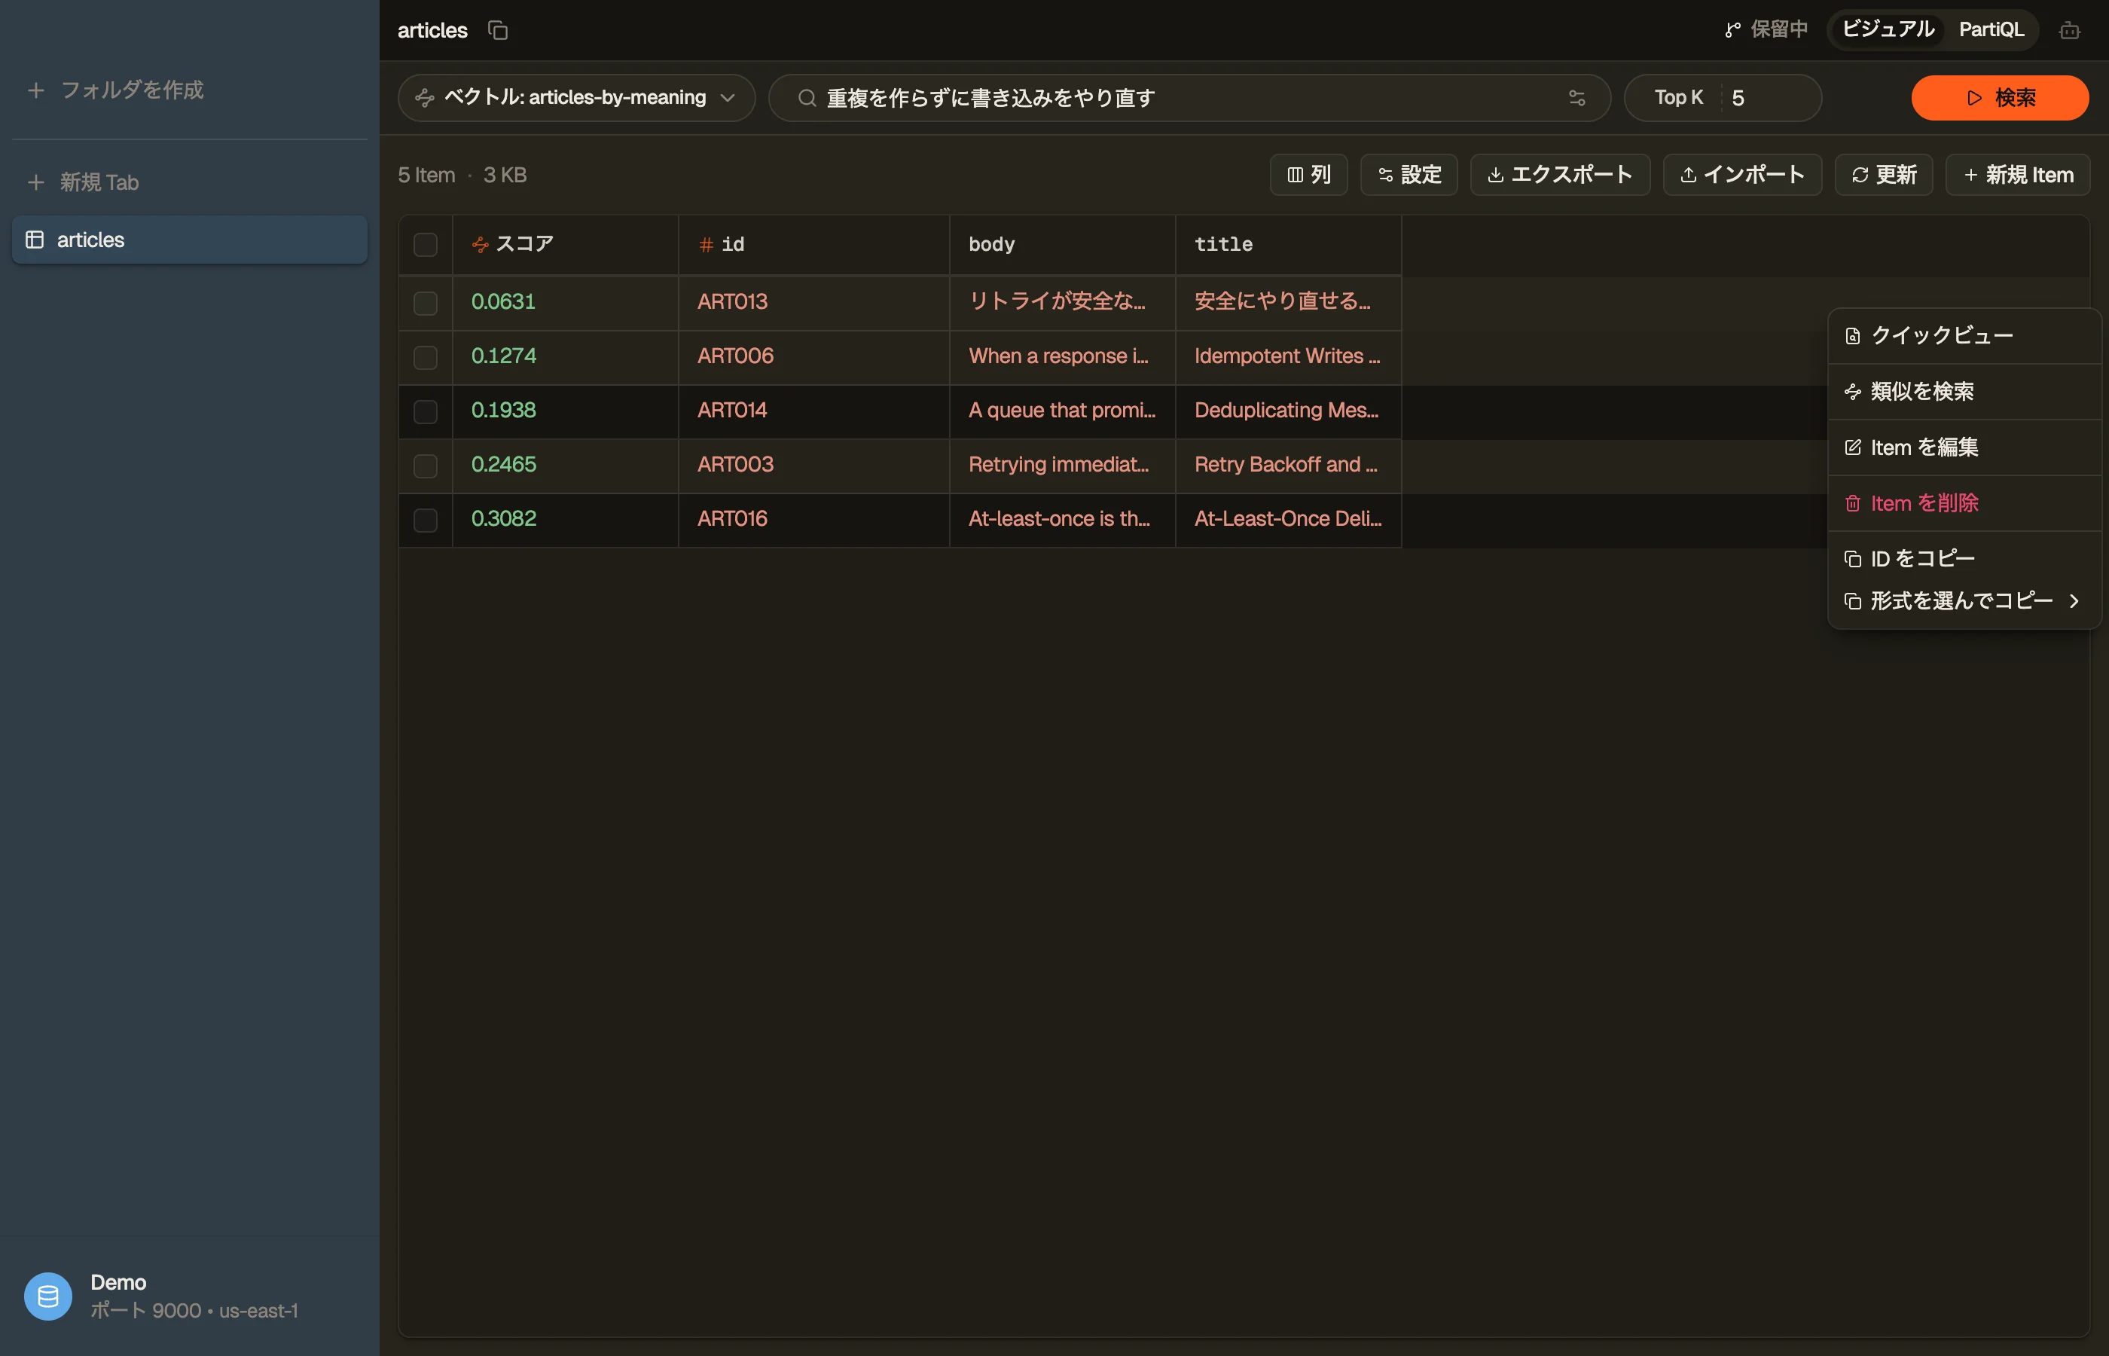Run the query with the 検索 button

pyautogui.click(x=1999, y=98)
